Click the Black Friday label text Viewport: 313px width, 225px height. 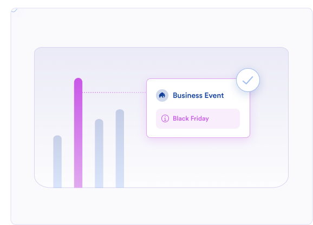tap(191, 118)
